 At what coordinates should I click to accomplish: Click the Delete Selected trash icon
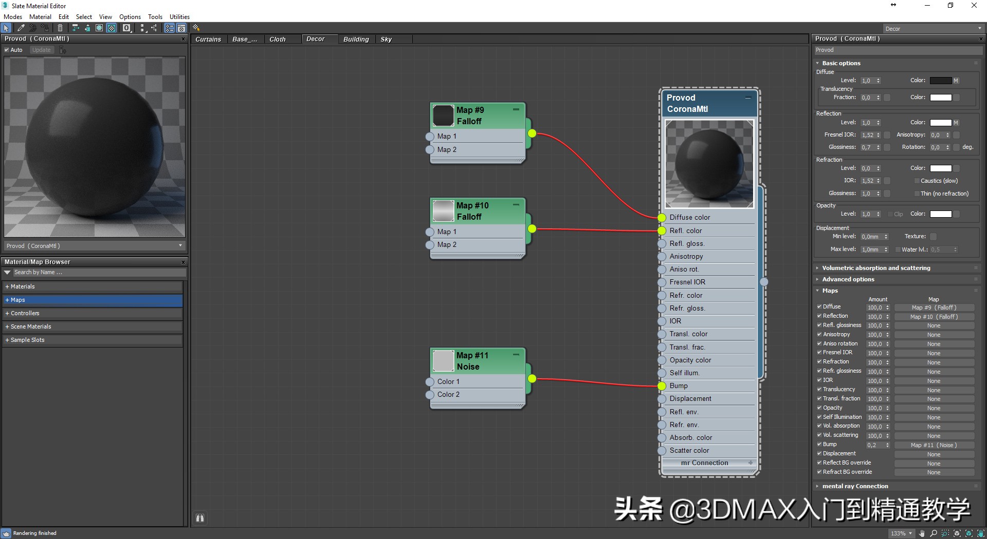pyautogui.click(x=60, y=28)
